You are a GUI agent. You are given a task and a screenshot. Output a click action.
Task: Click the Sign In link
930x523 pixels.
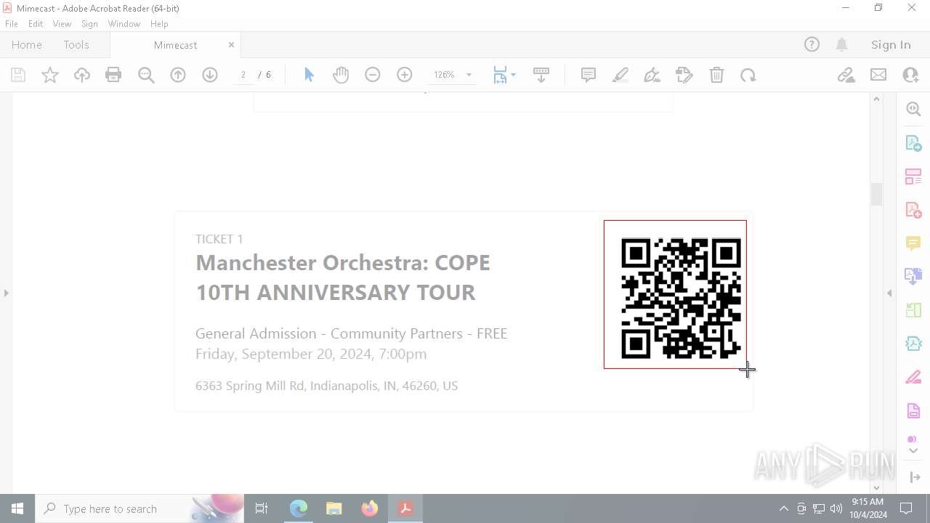point(891,45)
